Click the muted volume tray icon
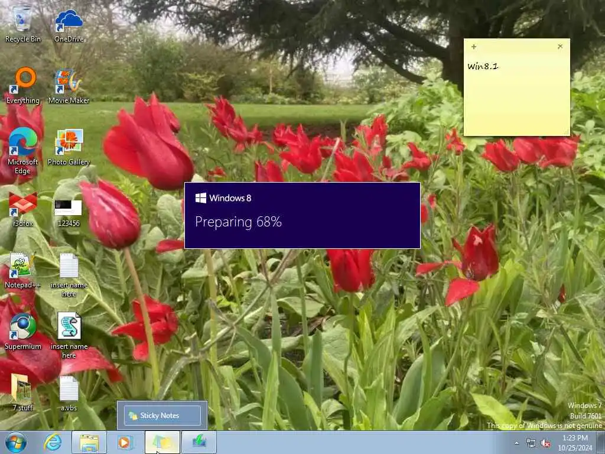This screenshot has width=605, height=454. (545, 443)
